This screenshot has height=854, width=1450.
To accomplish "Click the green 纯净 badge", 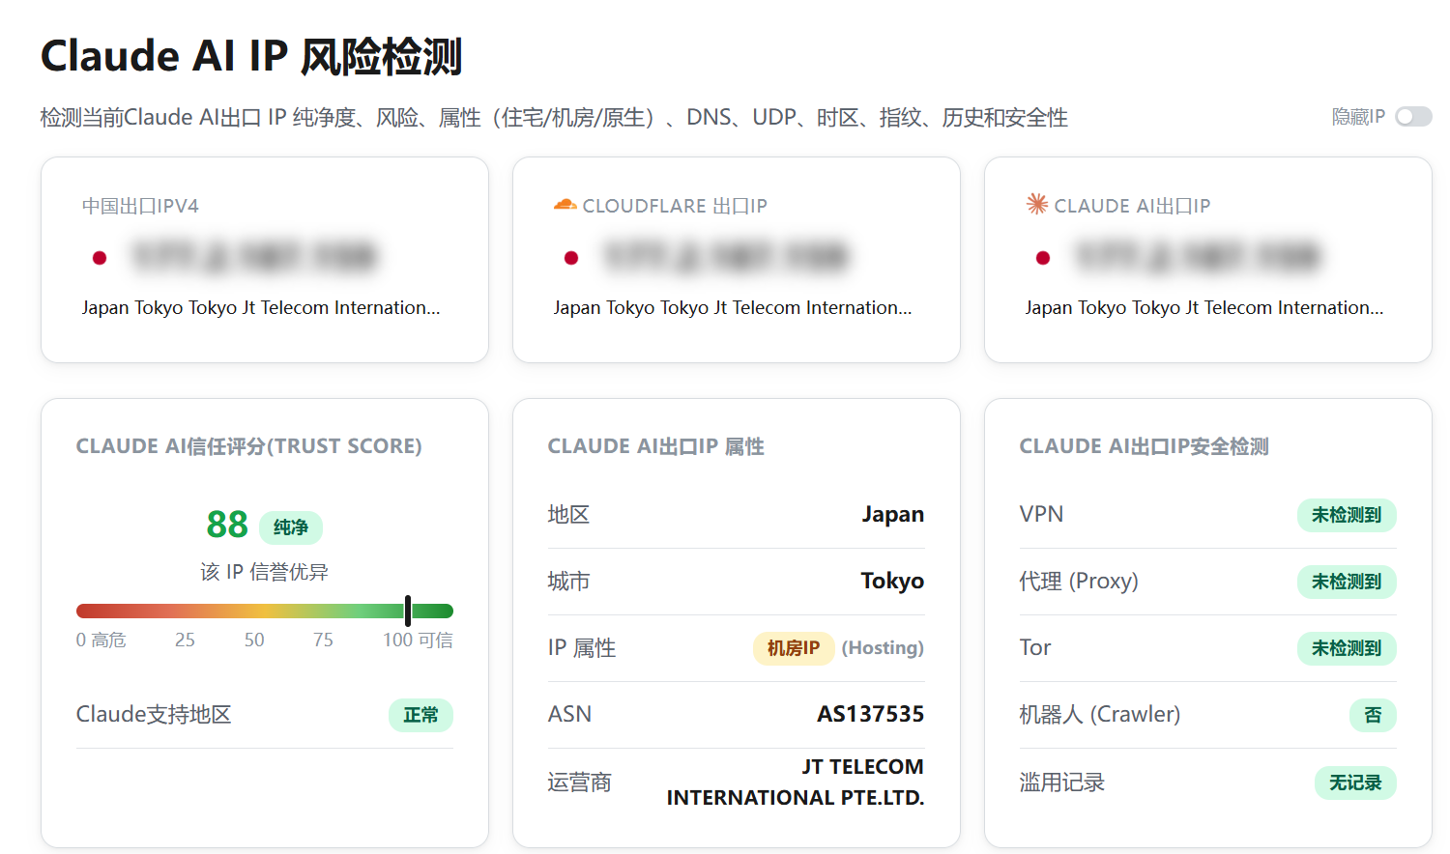I will point(291,527).
